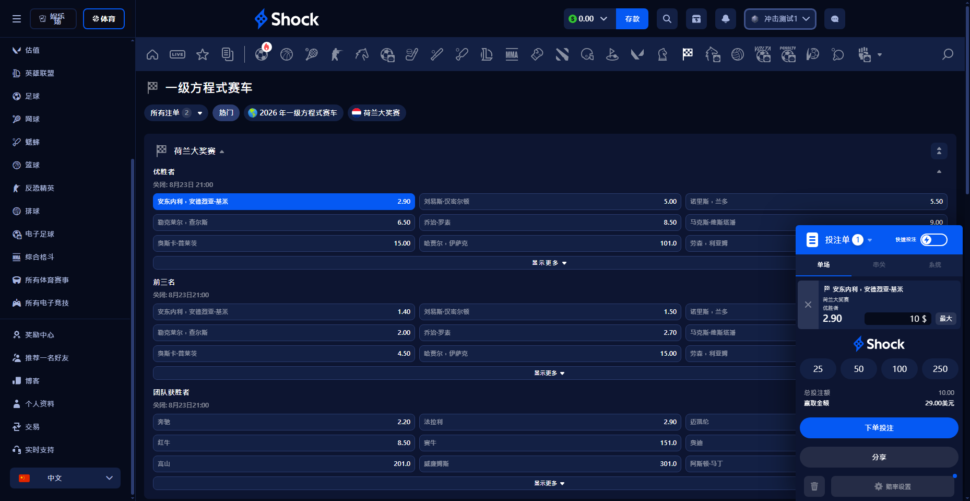Viewport: 970px width, 501px height.
Task: Open the header search button
Action: click(667, 19)
